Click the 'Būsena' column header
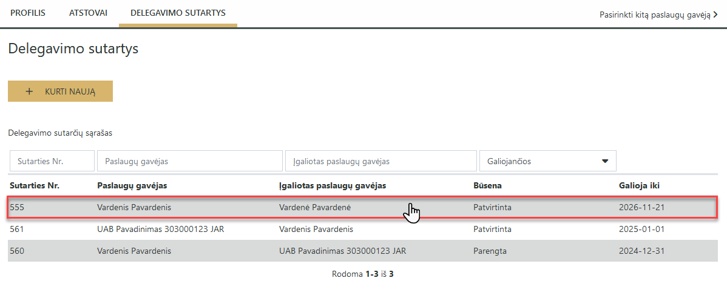 [x=487, y=185]
